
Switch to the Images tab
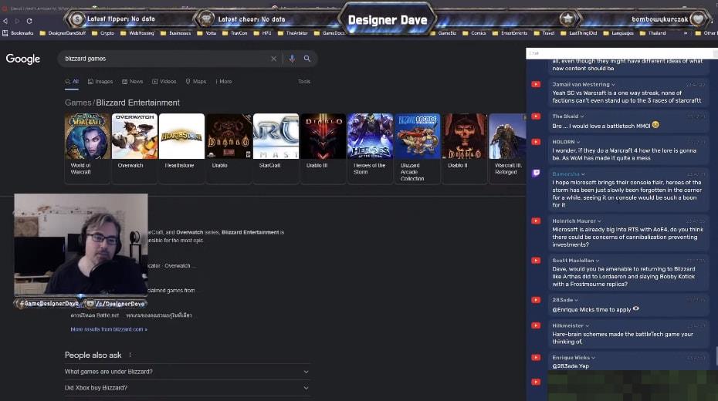coord(100,82)
